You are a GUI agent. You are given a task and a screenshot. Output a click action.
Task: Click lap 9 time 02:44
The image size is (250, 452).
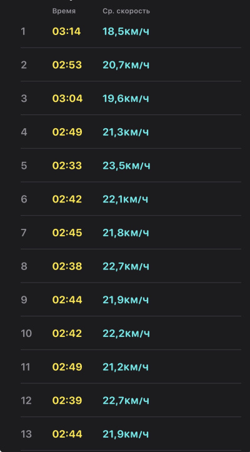tap(67, 300)
